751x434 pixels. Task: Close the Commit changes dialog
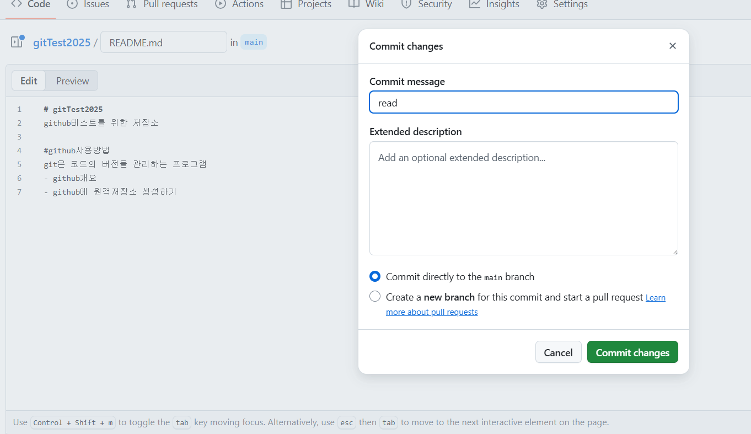[673, 46]
